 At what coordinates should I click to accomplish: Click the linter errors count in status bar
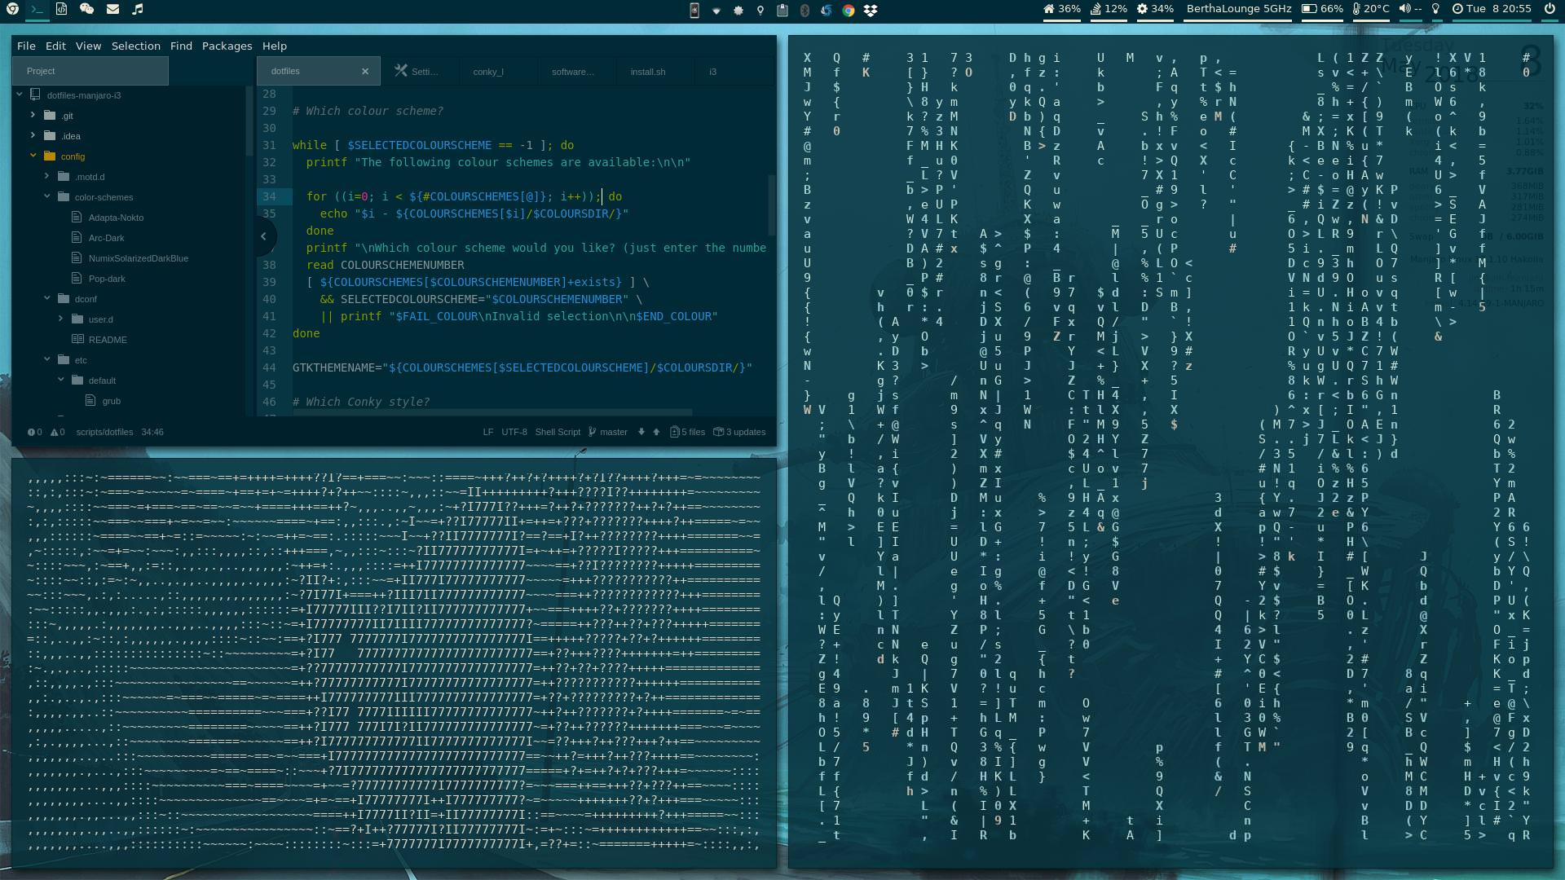[35, 432]
